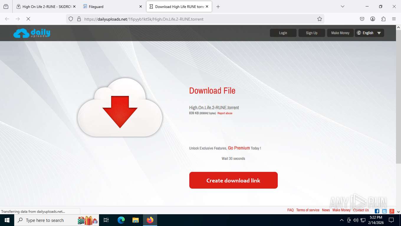The image size is (401, 226).
Task: View site security padlock info
Action: tap(79, 19)
